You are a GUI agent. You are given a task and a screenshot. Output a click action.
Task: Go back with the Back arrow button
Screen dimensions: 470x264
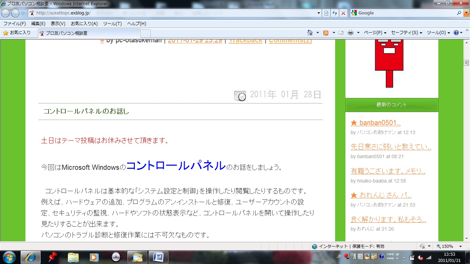[6, 13]
